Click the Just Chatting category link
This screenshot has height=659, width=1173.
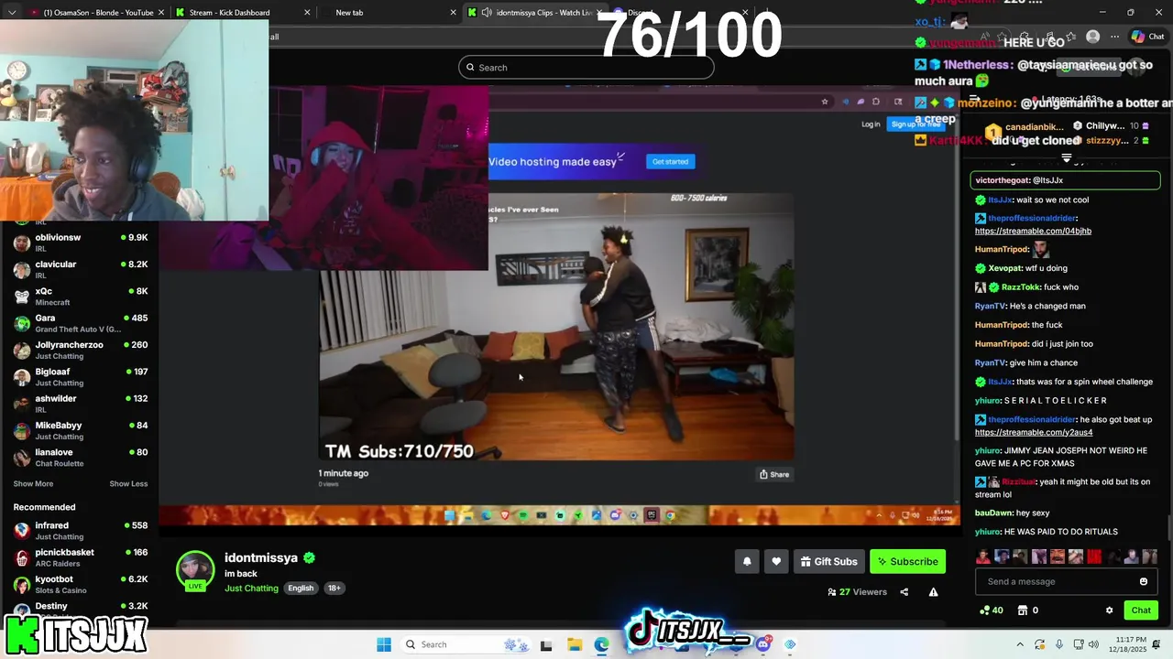(251, 588)
